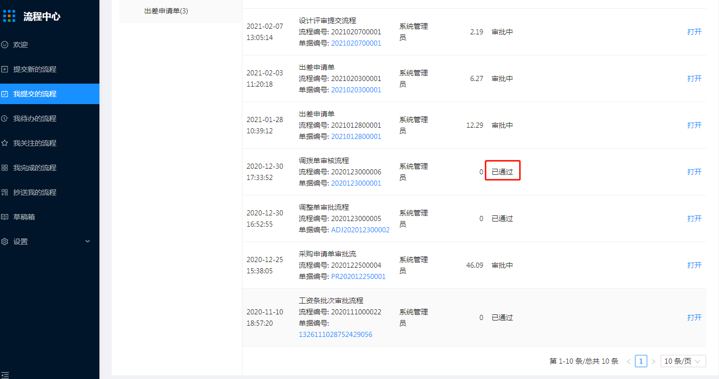The width and height of the screenshot is (719, 379).
Task: Click timestamp 2020-11-10 18:57:20
Action: coord(265,317)
